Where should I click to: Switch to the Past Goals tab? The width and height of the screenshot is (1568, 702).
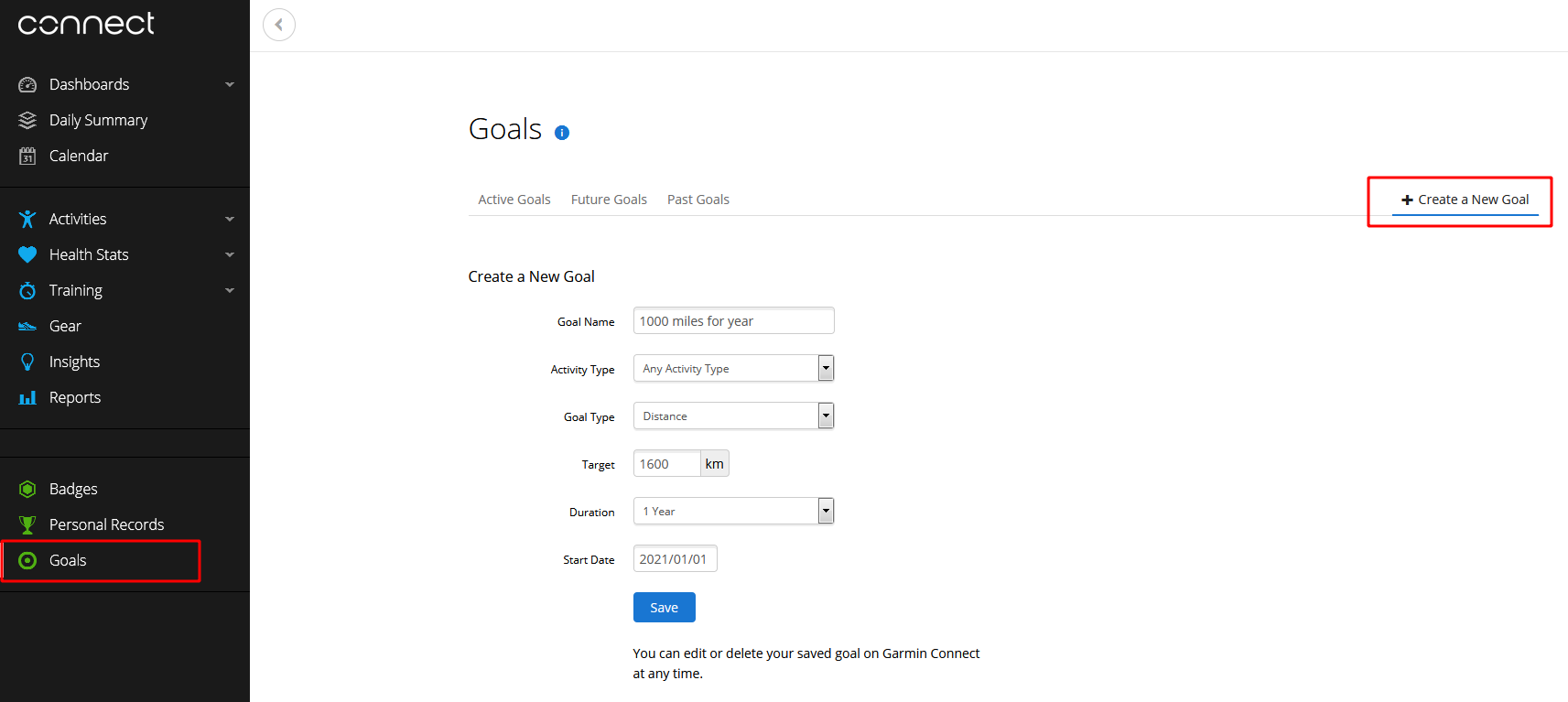[x=697, y=200]
